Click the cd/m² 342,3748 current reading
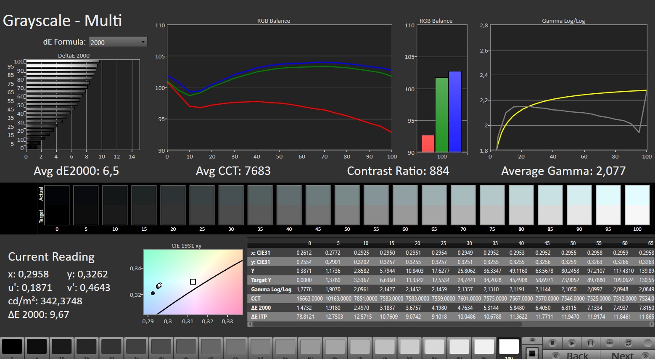The height and width of the screenshot is (359, 655). pos(45,301)
